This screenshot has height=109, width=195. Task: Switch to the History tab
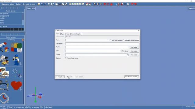tap(73, 34)
